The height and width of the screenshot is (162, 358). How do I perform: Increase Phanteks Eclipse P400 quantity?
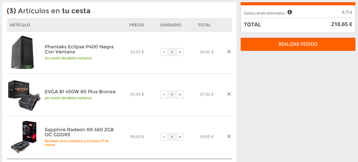click(180, 52)
